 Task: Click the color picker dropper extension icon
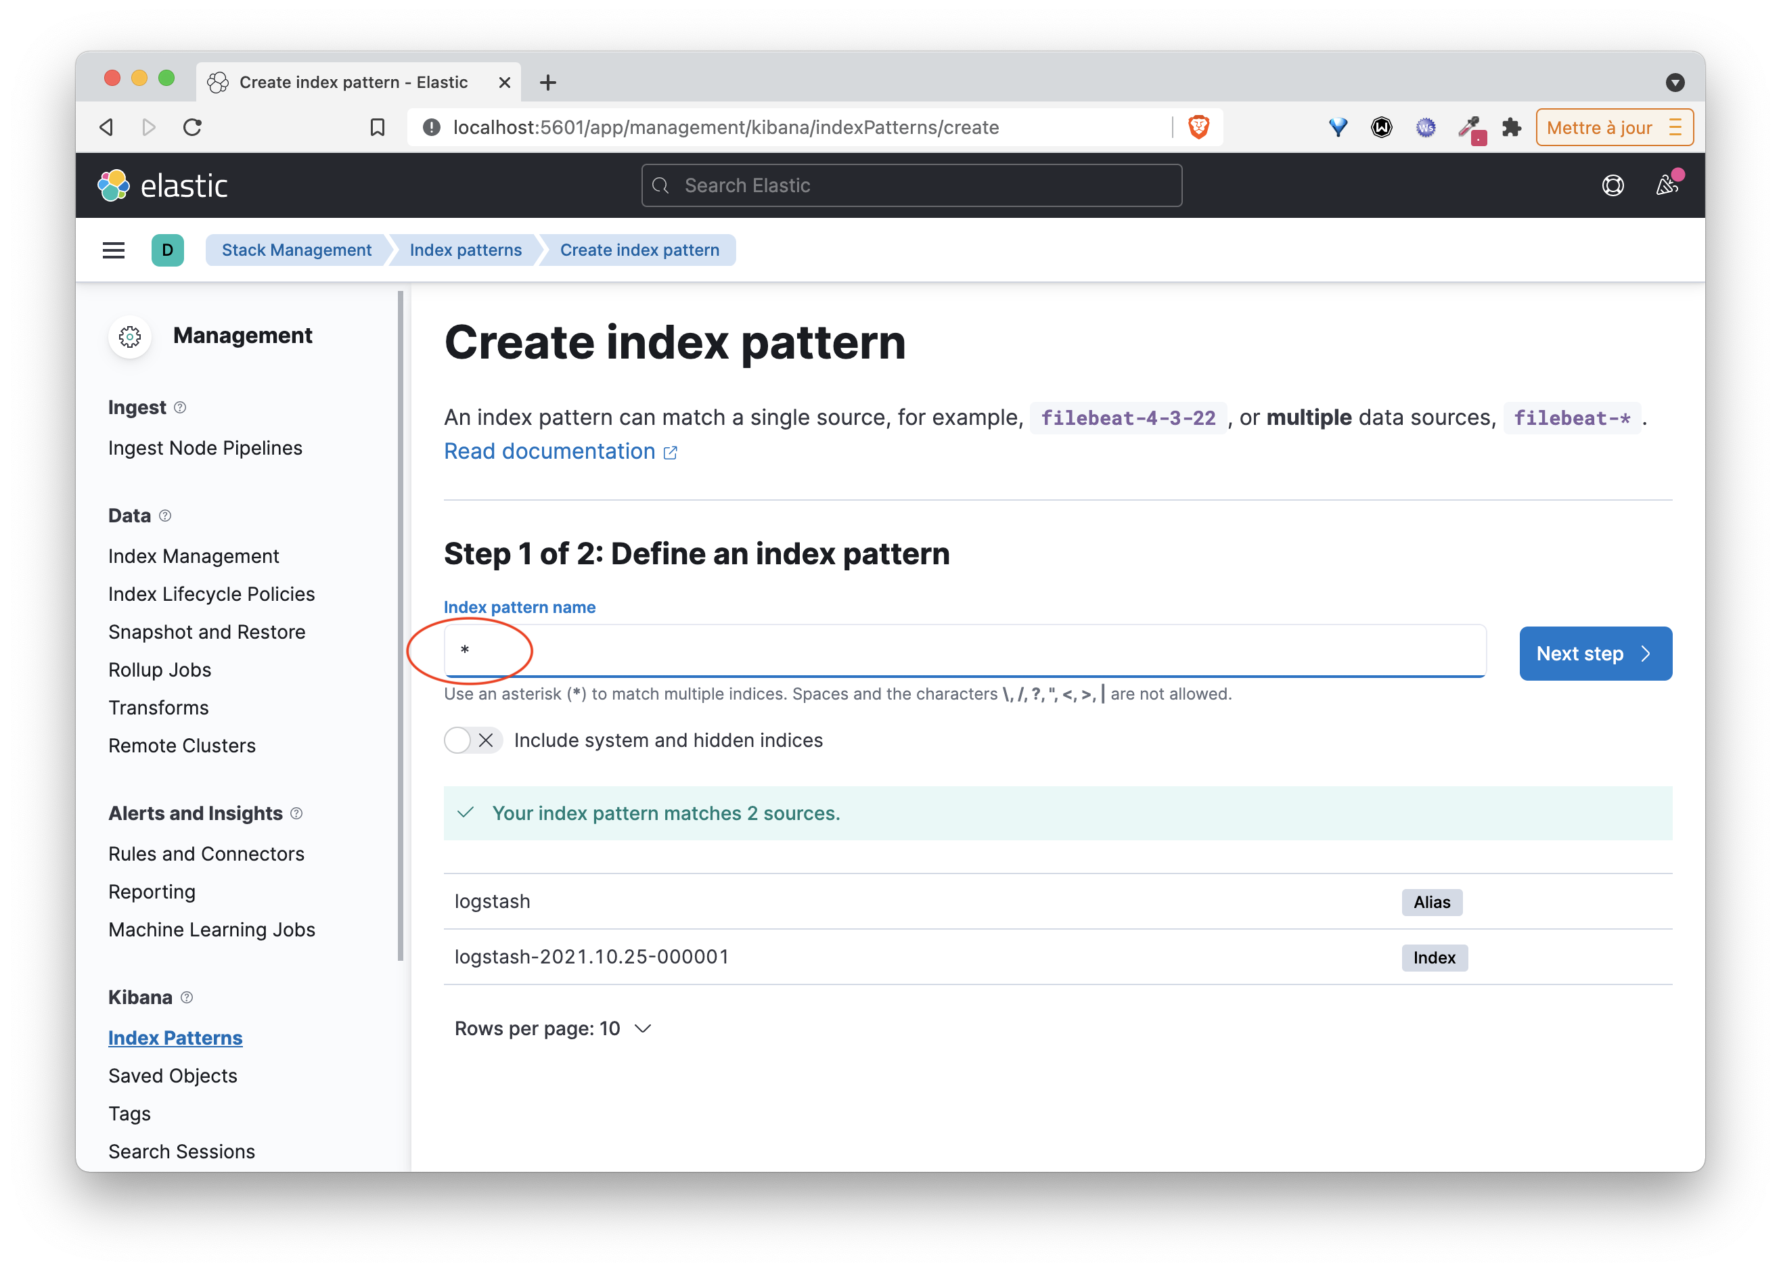pos(1471,129)
